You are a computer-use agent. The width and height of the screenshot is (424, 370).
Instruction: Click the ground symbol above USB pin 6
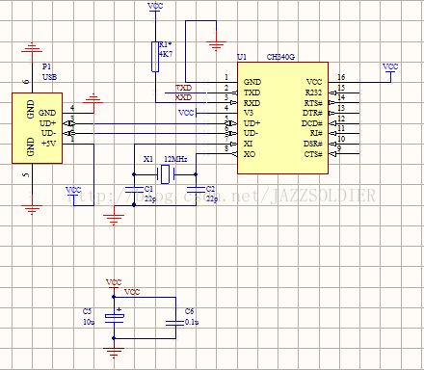[32, 48]
